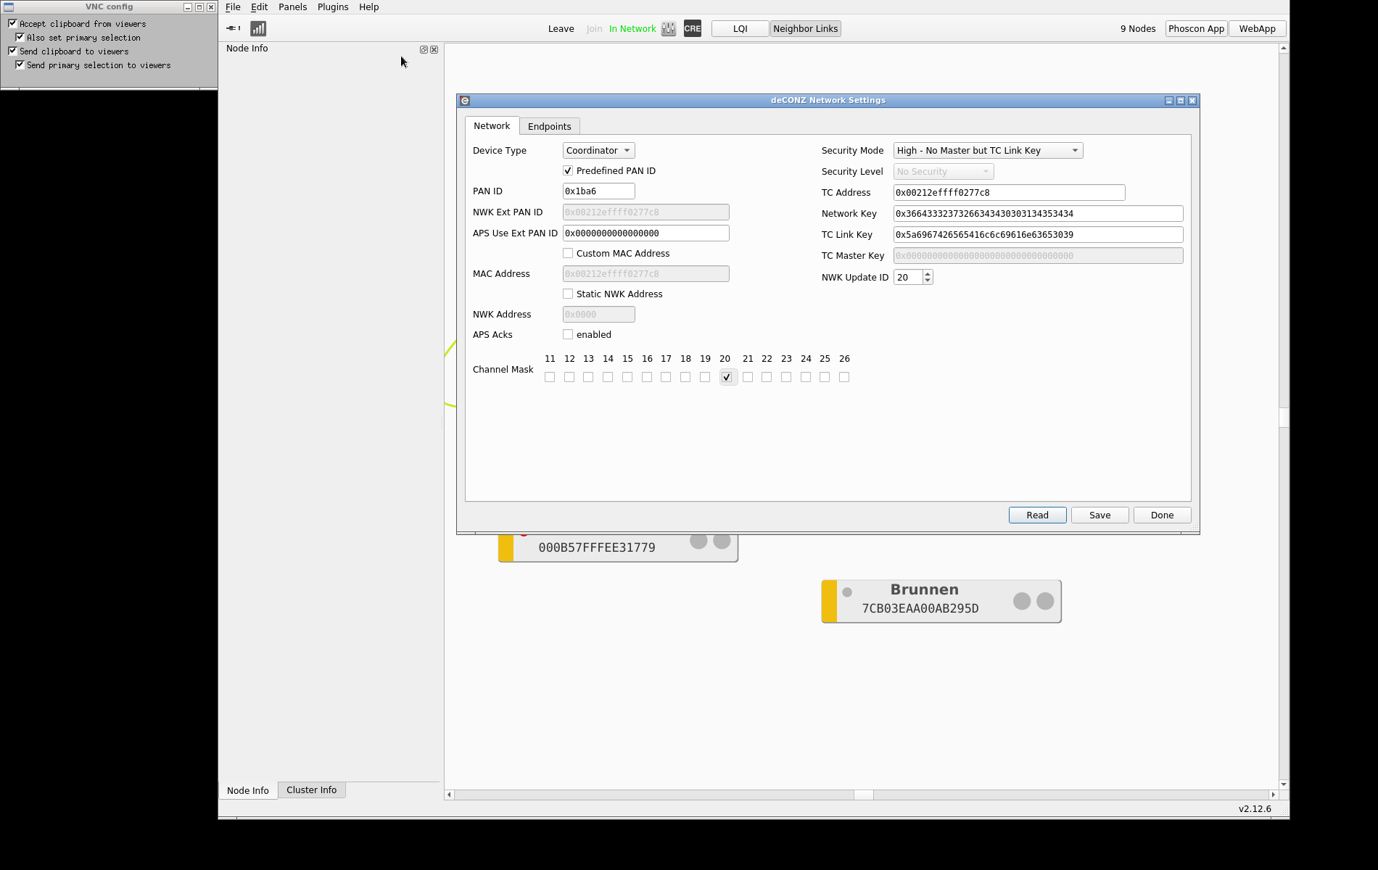Screen dimensions: 1378x870
Task: Click the vertical scrollbar up arrow
Action: click(1284, 49)
